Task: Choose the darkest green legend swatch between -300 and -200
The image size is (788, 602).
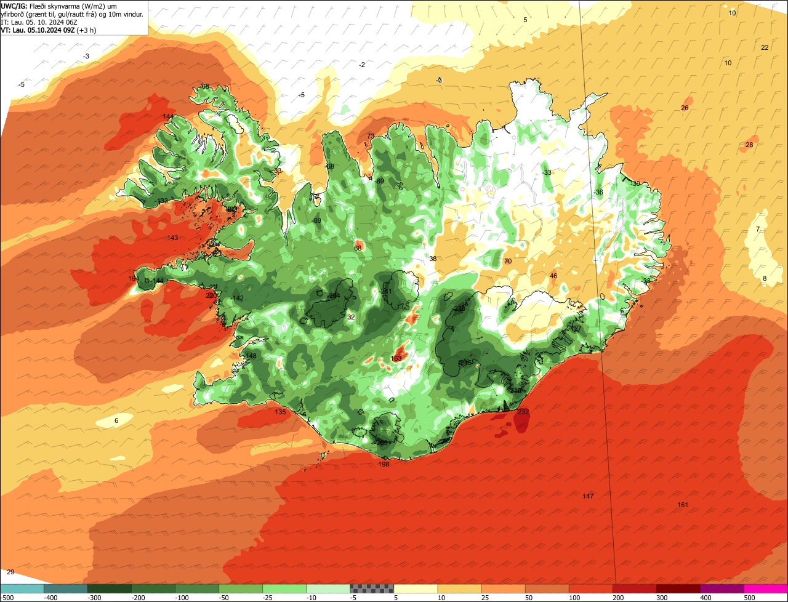Action: tap(110, 588)
